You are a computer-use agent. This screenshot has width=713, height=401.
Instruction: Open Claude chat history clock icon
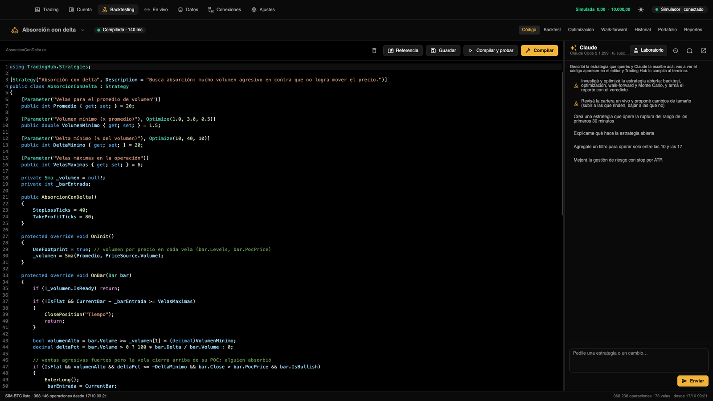pyautogui.click(x=676, y=50)
